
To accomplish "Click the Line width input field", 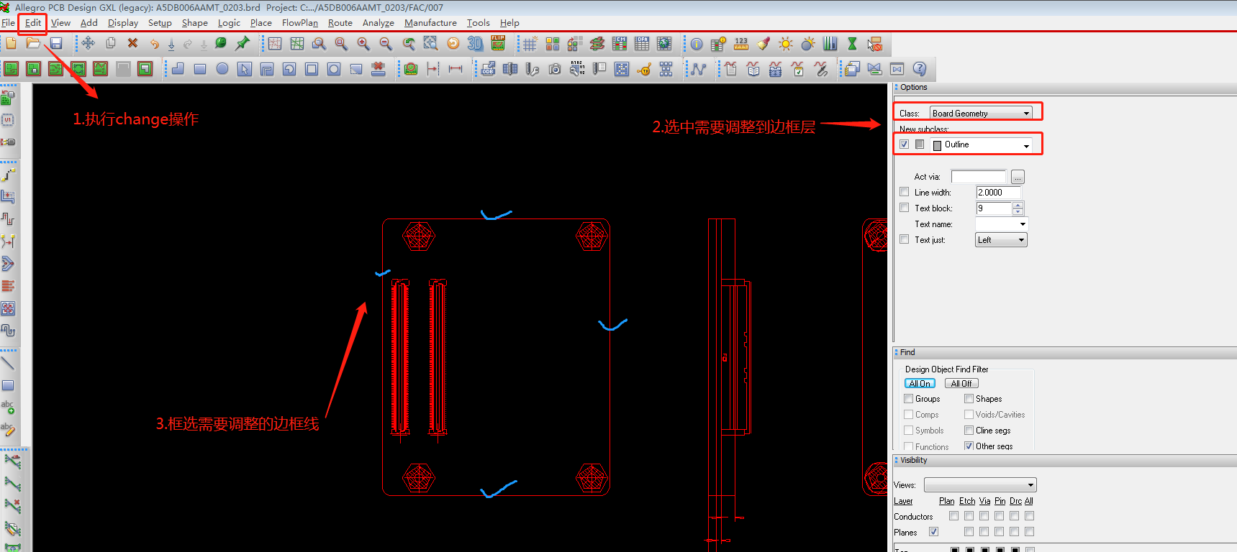I will tap(998, 193).
